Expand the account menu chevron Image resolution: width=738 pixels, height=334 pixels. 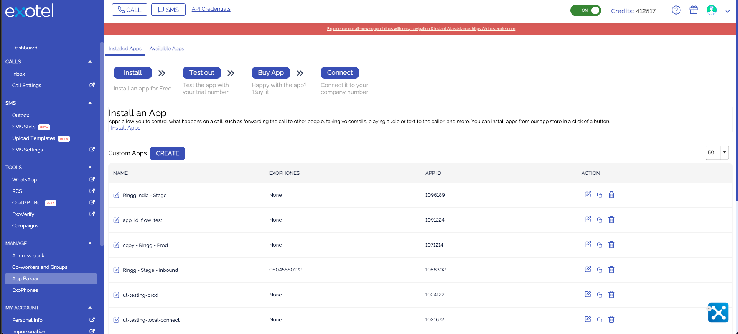point(728,11)
